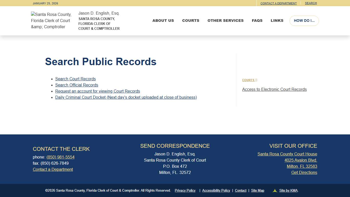This screenshot has height=197, width=350.
Task: Call the clerk phone number link
Action: tap(60, 157)
